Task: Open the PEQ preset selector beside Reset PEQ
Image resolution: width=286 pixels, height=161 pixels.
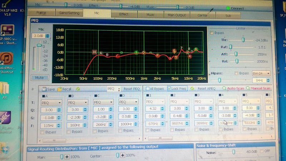Action: tap(113, 89)
